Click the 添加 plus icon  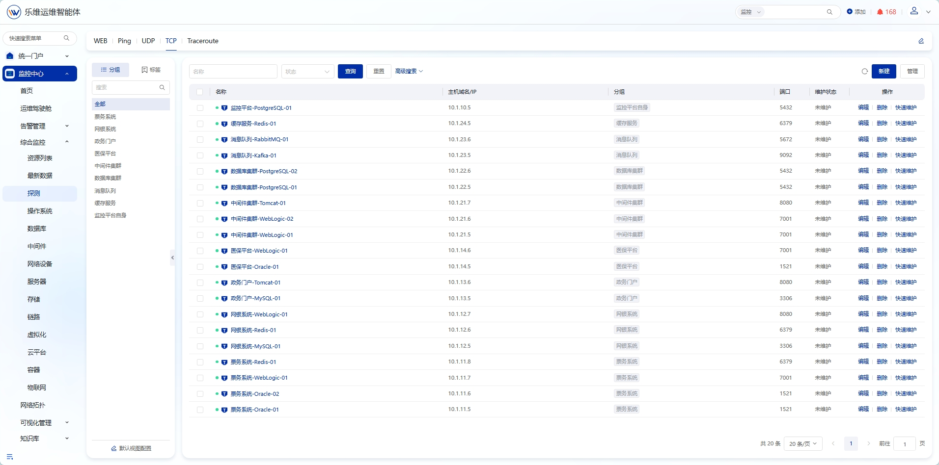tap(850, 12)
